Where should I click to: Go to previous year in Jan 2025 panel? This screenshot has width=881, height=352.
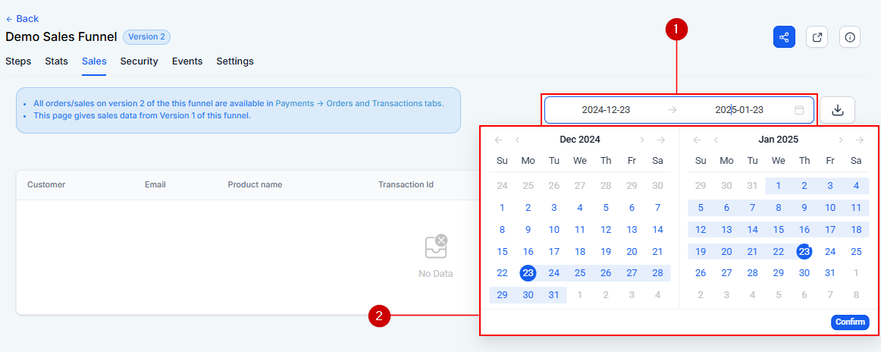(698, 140)
